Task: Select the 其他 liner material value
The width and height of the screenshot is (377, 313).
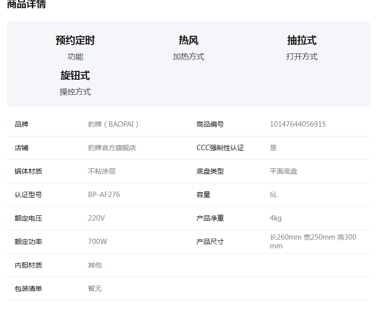Action: [95, 265]
